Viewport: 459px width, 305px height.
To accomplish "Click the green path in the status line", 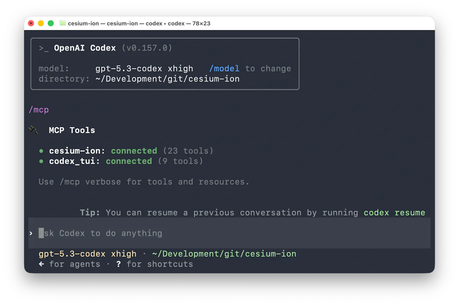I will click(x=224, y=254).
